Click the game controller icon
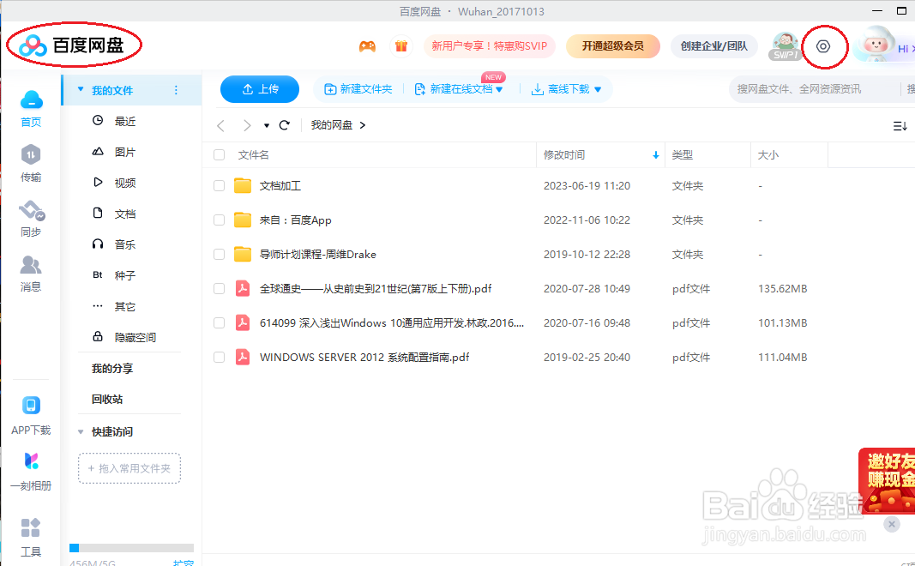This screenshot has width=915, height=566. click(367, 46)
